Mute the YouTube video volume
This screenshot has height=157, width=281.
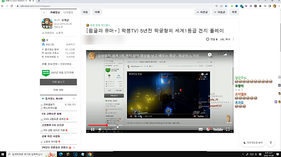[x=100, y=129]
